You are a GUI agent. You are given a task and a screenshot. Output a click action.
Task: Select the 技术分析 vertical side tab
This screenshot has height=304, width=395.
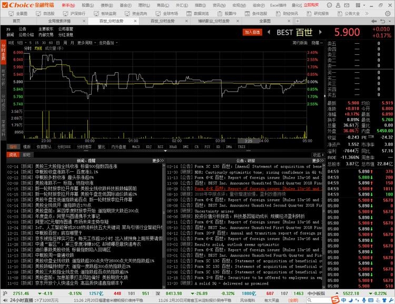[3, 77]
